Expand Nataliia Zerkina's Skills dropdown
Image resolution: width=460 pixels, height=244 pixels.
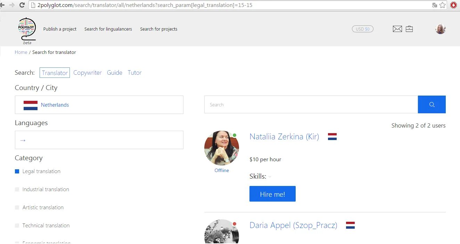(x=270, y=177)
